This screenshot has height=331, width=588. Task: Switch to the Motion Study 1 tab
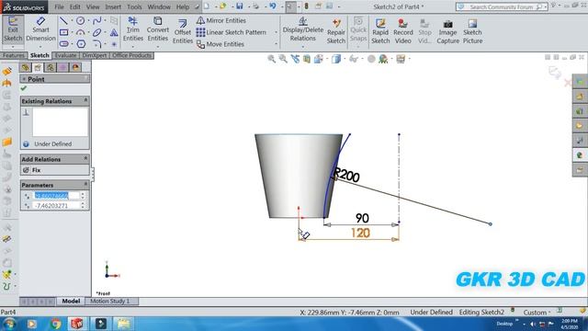pyautogui.click(x=110, y=301)
